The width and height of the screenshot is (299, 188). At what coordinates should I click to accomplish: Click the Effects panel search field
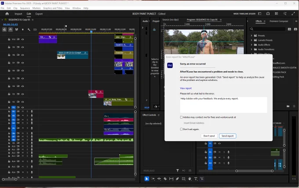[267, 29]
